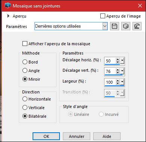Click the Annuler button
Screen dimensions: 146x142
(x=76, y=136)
